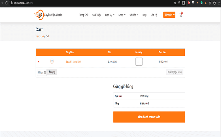The width and height of the screenshot is (221, 137).
Task: Open the Tài Khoản account dropdown
Action: click(x=169, y=15)
